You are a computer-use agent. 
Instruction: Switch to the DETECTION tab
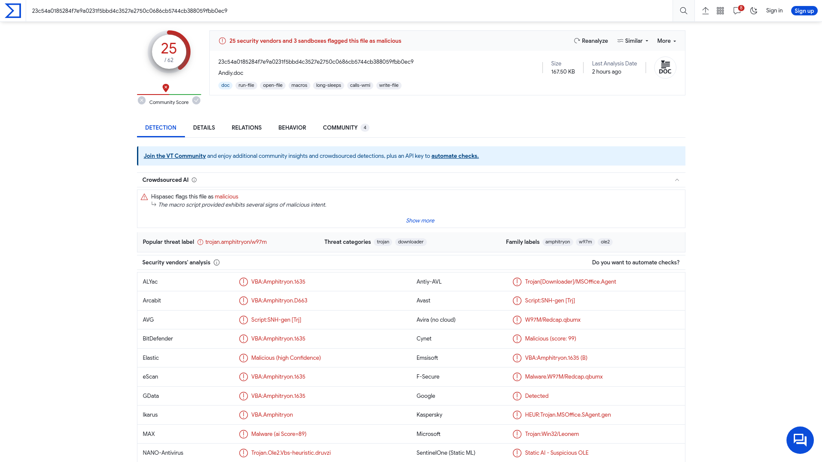[161, 128]
